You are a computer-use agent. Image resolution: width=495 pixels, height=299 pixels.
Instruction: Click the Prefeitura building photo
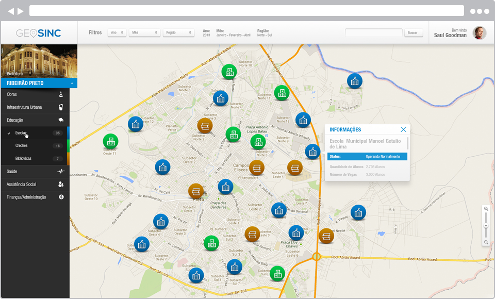(x=39, y=61)
